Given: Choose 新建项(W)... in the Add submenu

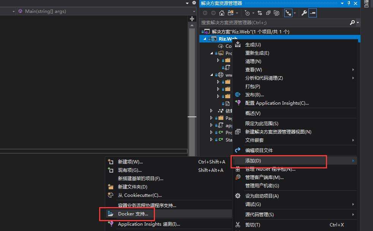Looking at the screenshot, I should 169,162.
